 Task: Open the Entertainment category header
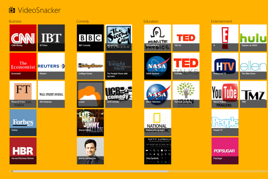(221, 21)
